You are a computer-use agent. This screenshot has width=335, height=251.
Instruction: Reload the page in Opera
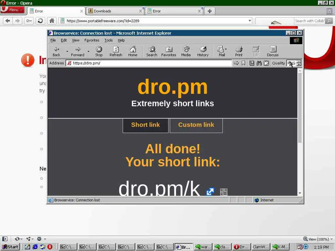40,21
